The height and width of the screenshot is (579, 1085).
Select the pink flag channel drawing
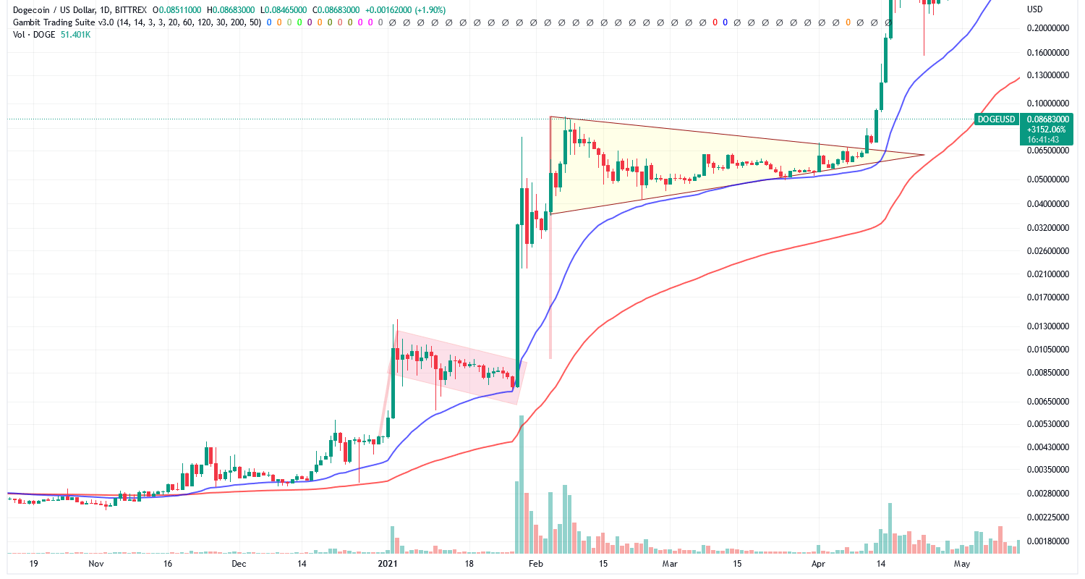pyautogui.click(x=457, y=367)
